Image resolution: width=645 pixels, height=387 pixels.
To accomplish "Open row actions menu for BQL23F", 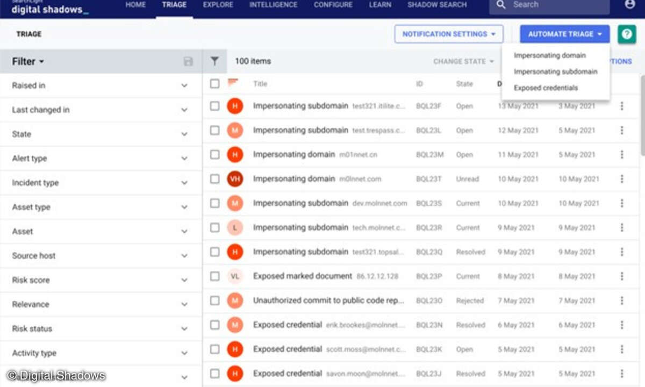I will (622, 106).
